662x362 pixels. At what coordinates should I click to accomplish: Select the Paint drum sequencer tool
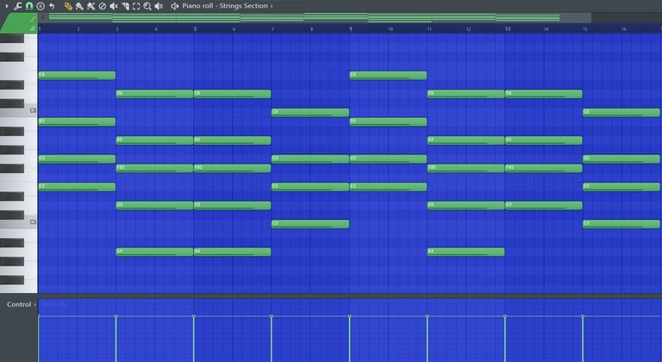click(91, 6)
